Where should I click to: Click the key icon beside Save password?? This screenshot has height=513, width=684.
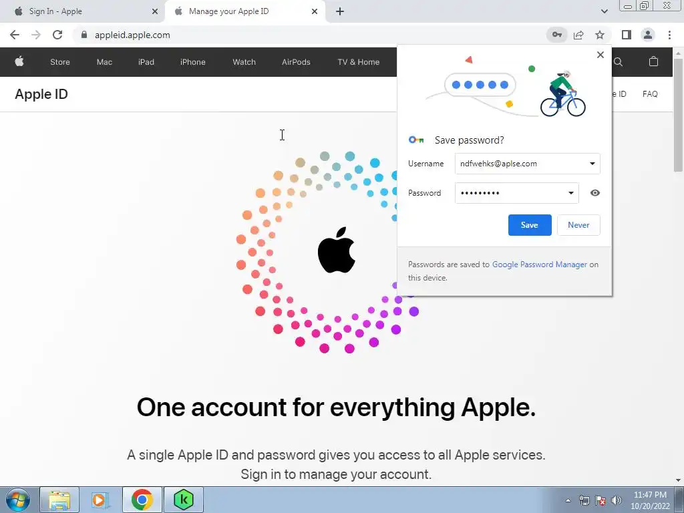coord(416,140)
